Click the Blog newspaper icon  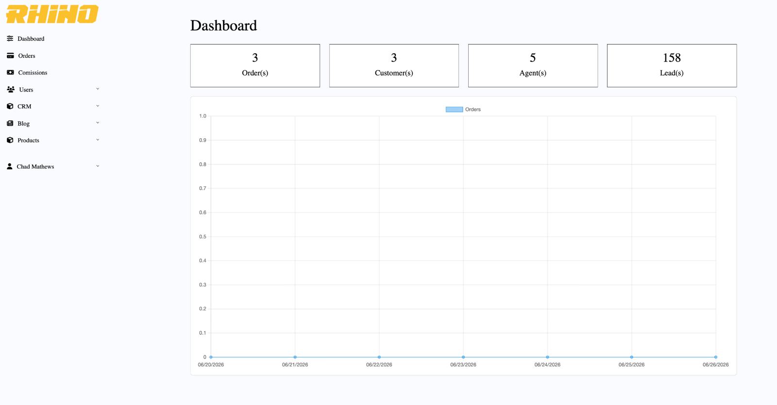coord(10,123)
